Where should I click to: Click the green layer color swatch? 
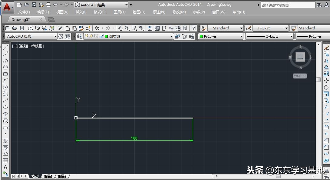[106, 36]
